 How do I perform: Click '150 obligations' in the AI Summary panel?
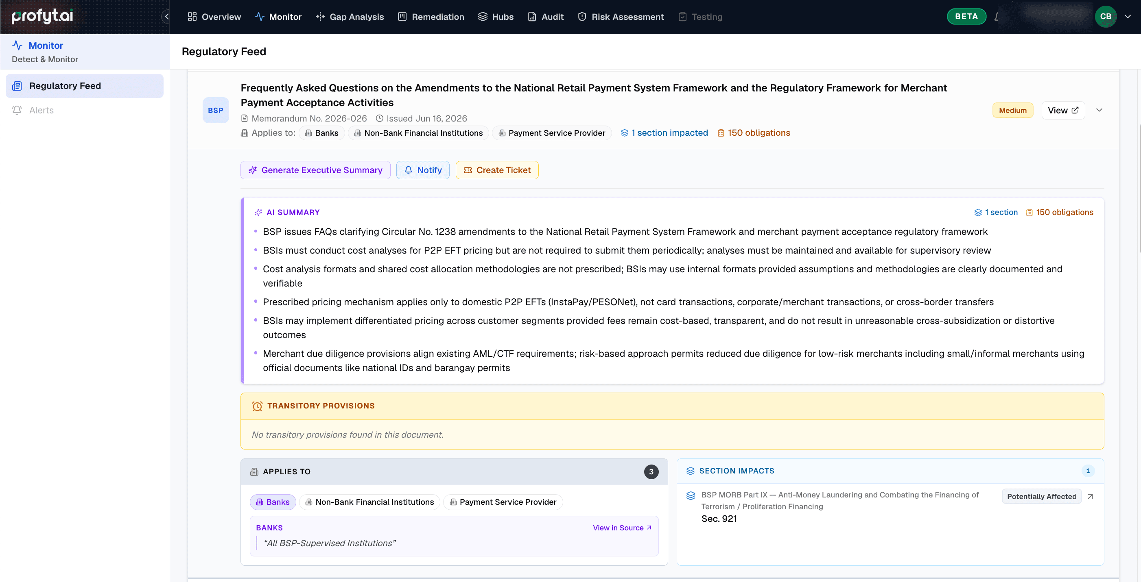(1060, 212)
